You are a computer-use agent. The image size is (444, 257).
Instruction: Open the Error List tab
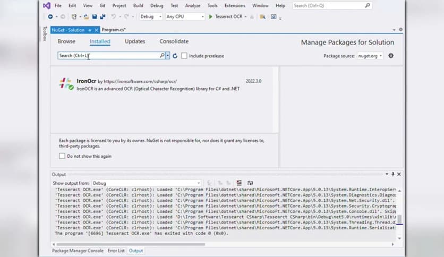coord(116,251)
